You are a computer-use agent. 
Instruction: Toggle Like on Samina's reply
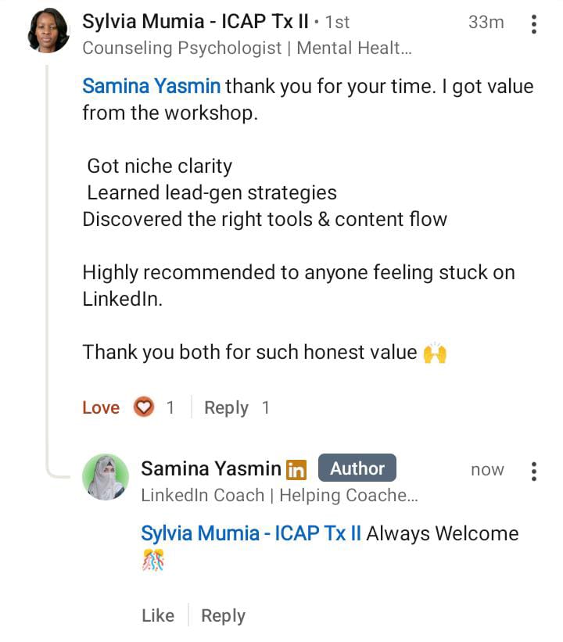[158, 615]
